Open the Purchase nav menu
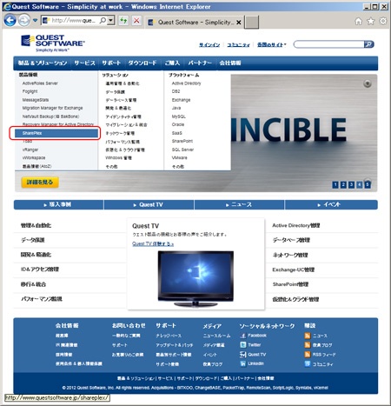The height and width of the screenshot is (406, 391). pos(172,63)
